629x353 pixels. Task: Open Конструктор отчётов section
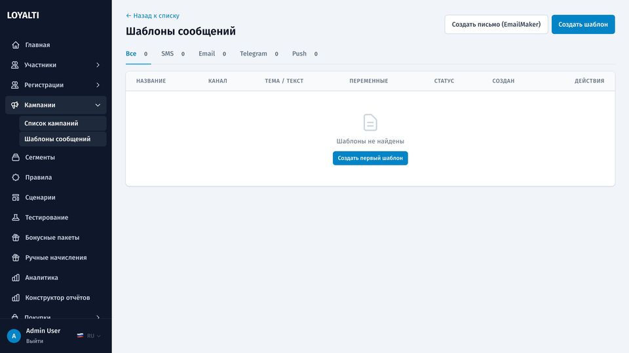pyautogui.click(x=56, y=297)
